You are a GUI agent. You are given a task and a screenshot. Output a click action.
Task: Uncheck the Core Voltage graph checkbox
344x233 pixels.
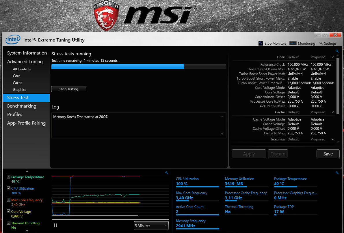tap(9, 212)
